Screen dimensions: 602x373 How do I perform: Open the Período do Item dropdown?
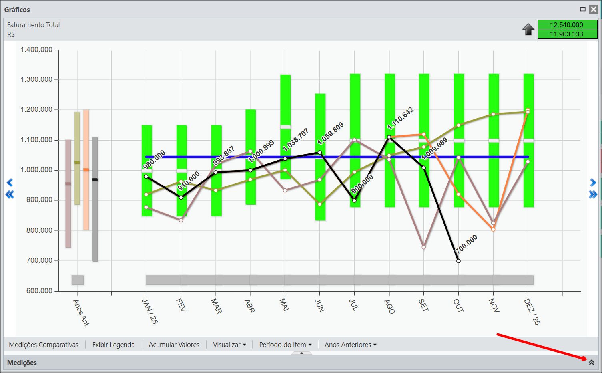point(285,345)
